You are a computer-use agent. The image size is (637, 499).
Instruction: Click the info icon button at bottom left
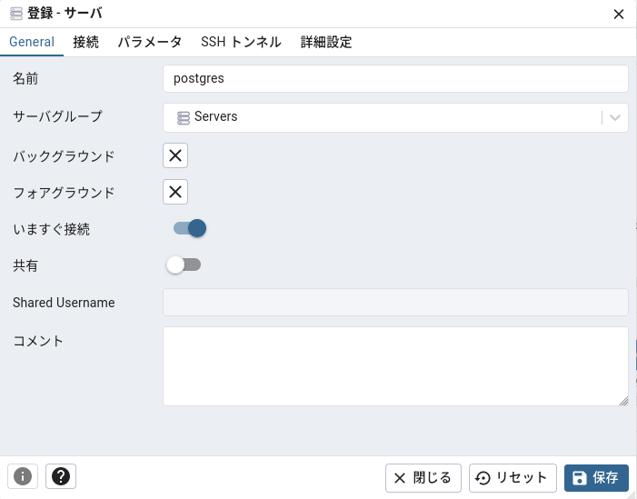(22, 476)
